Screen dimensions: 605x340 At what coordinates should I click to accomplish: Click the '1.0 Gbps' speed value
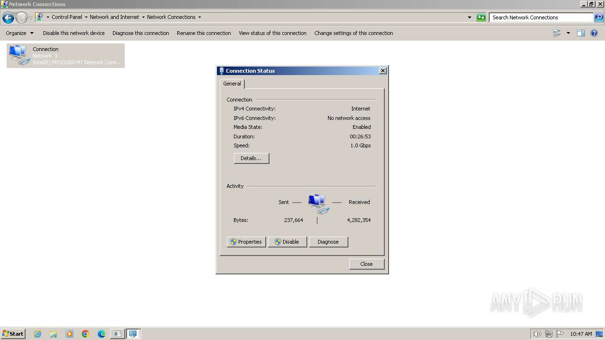361,145
